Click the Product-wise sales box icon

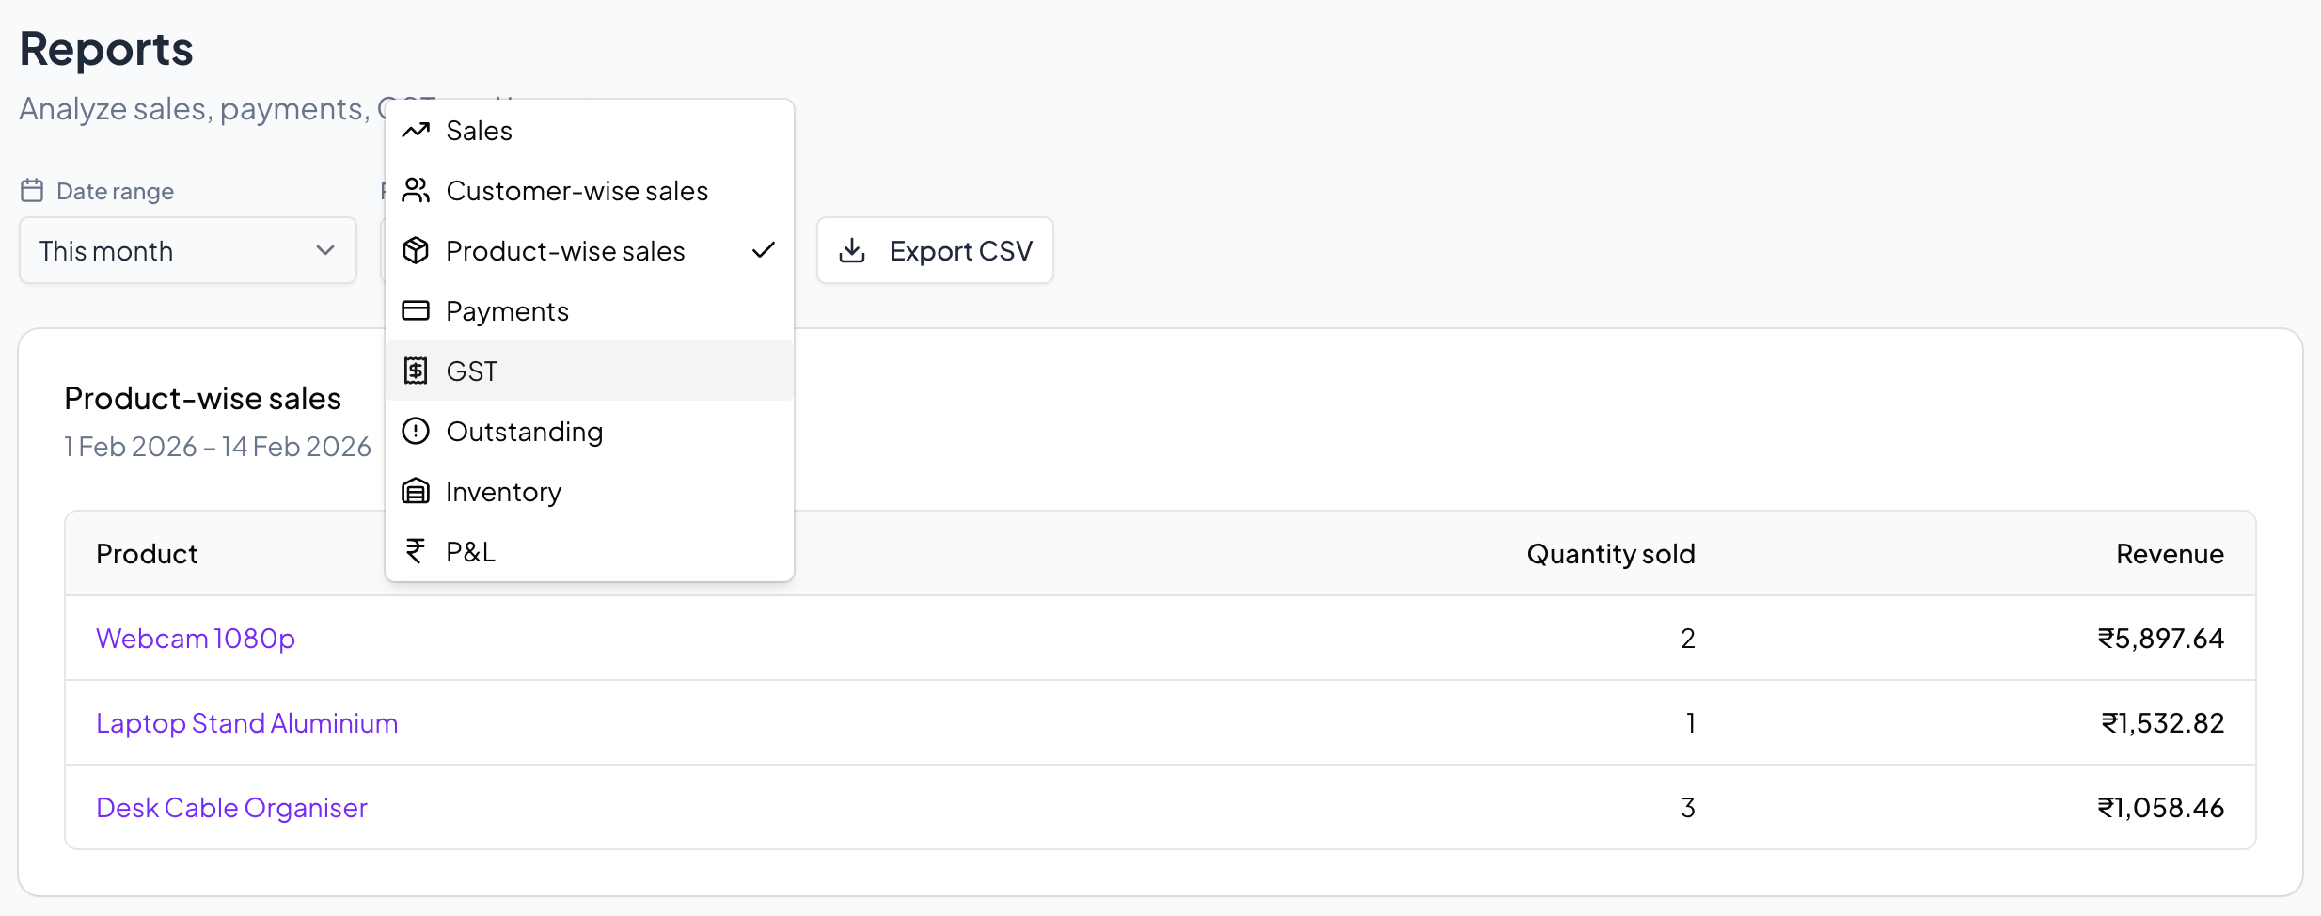click(416, 251)
